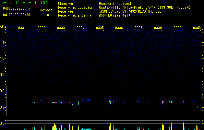Click the 0338 time marker

tap(158, 28)
